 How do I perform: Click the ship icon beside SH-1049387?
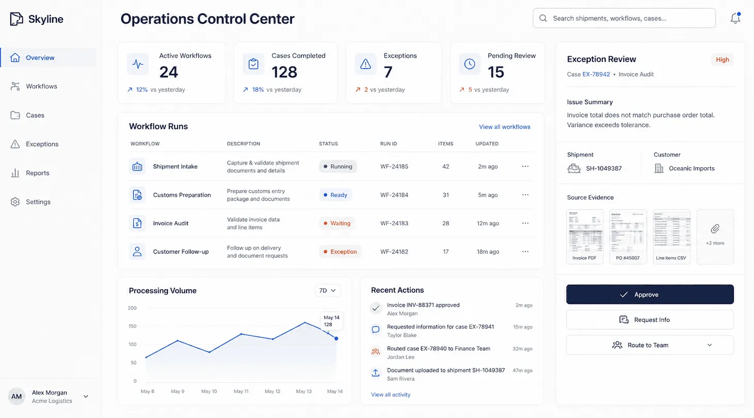[574, 168]
